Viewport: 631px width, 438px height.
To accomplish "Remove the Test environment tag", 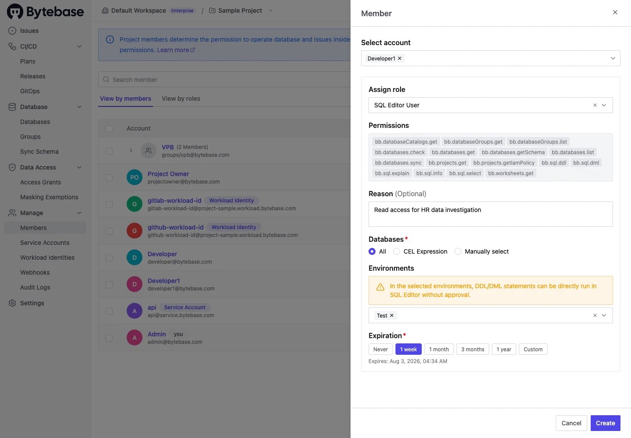I will 392,315.
